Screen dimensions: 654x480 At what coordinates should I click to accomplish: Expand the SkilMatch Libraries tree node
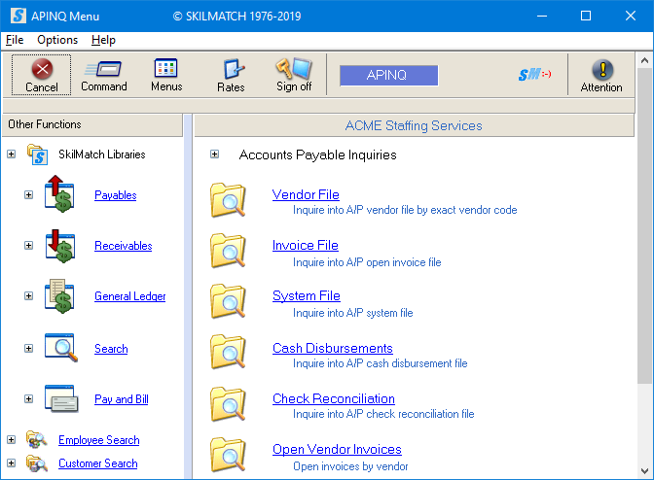tap(12, 154)
